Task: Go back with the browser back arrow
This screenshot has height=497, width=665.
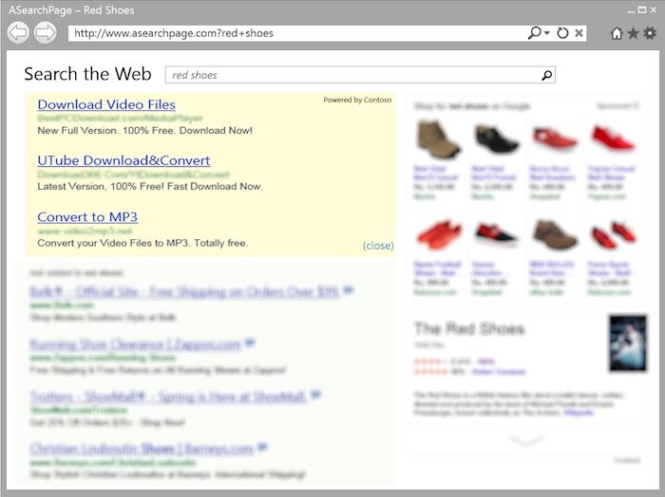Action: click(18, 32)
